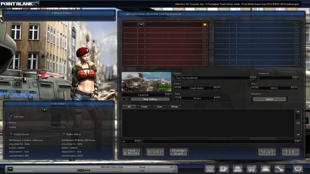
Task: Click the Find R.Master button
Action: point(132,152)
